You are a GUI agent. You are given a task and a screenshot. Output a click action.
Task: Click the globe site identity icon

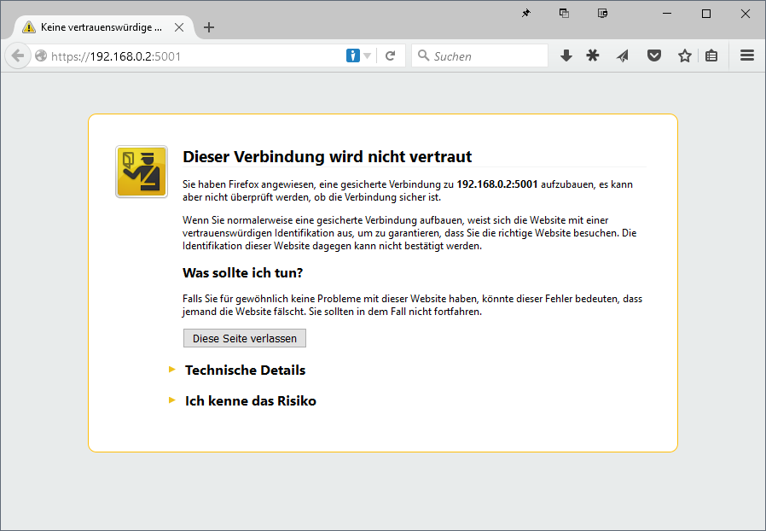(x=41, y=56)
